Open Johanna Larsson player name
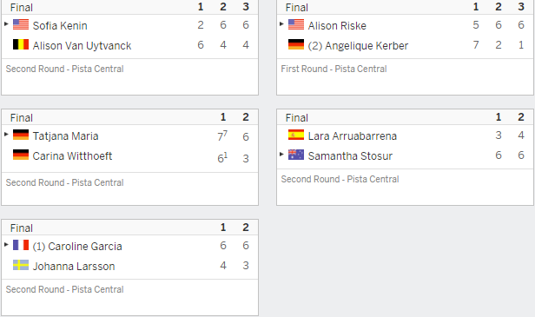This screenshot has width=535, height=317. pos(74,266)
